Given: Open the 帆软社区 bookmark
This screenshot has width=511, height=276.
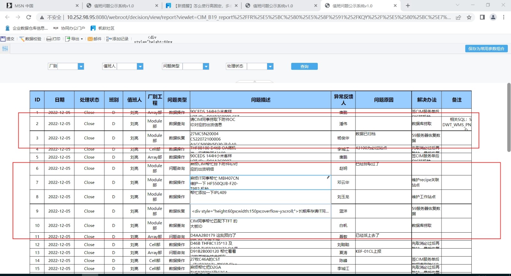Looking at the screenshot, I should [103, 28].
